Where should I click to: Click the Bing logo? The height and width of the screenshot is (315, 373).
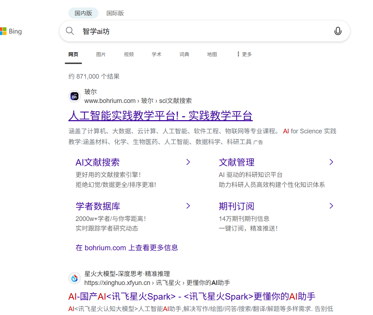pos(11,31)
